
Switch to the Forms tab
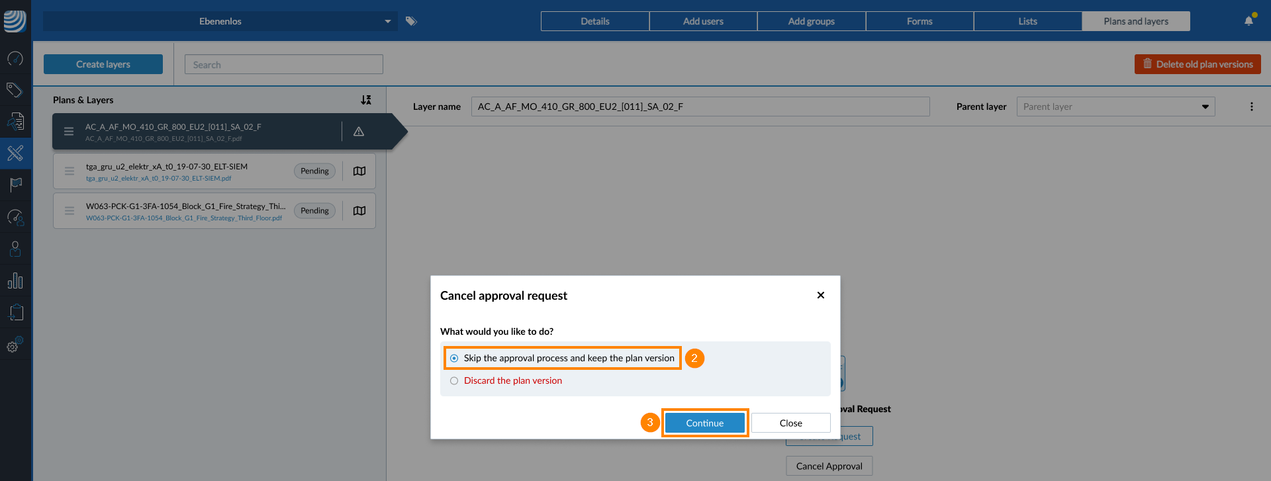click(919, 21)
